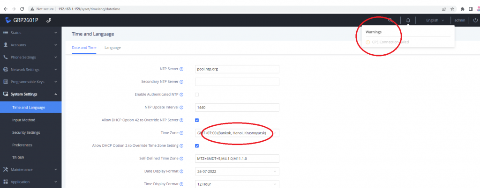Click the Network Settings globe icon
The height and width of the screenshot is (188, 480).
[x=6, y=70]
